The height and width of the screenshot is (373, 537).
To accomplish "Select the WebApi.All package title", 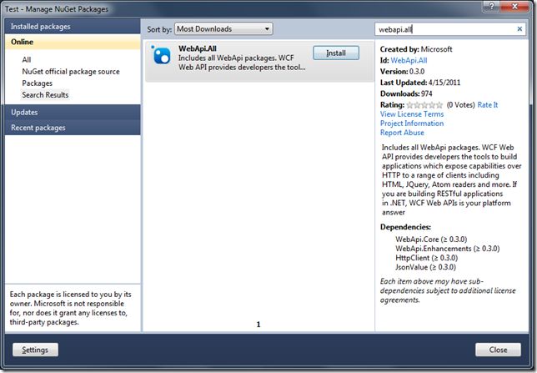I will coord(198,48).
